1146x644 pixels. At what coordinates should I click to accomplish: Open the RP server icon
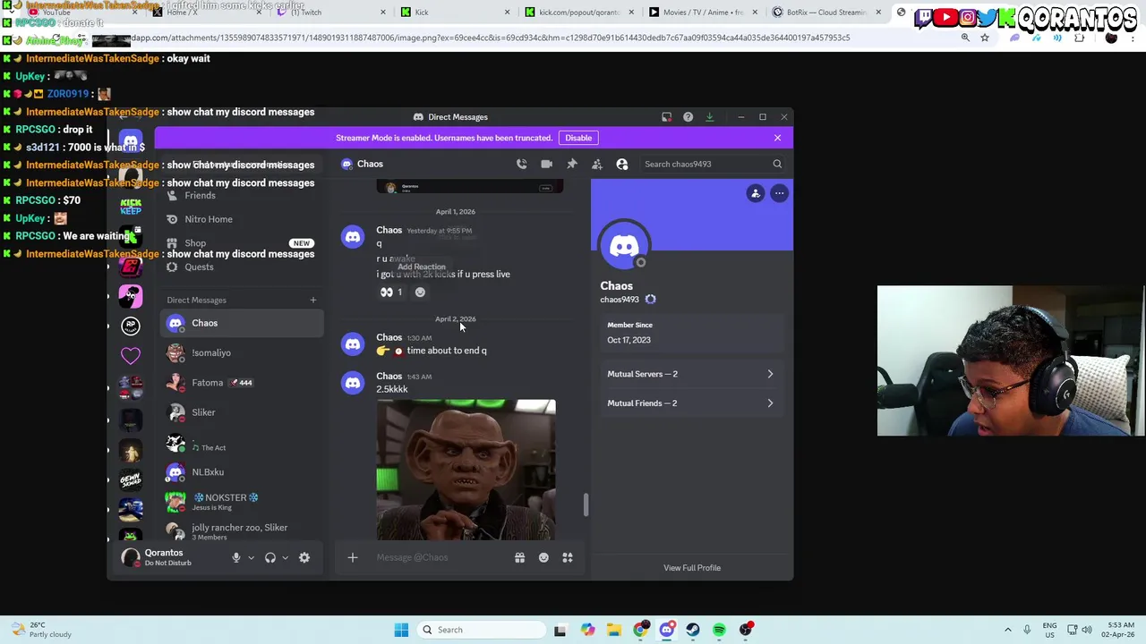pos(131,326)
